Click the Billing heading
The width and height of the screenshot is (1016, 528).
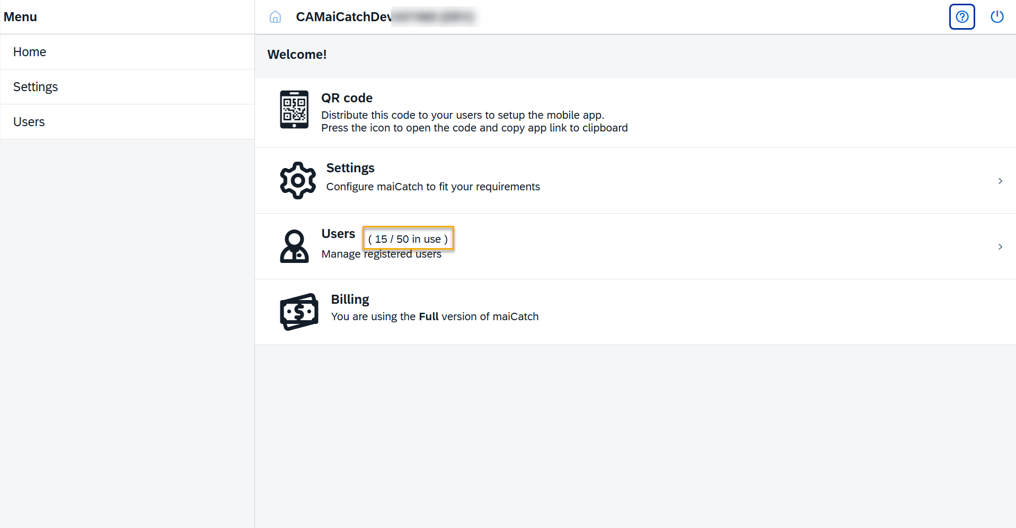point(350,300)
